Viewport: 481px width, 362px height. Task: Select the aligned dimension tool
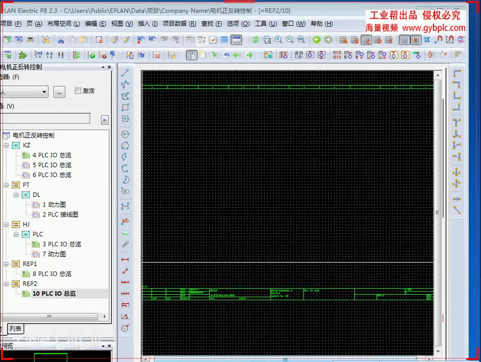click(x=125, y=270)
